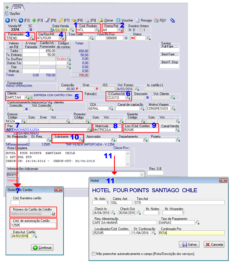Screen dimensions: 232x264
Task: Open the Cliente lookup icon
Action: pyautogui.click(x=27, y=97)
